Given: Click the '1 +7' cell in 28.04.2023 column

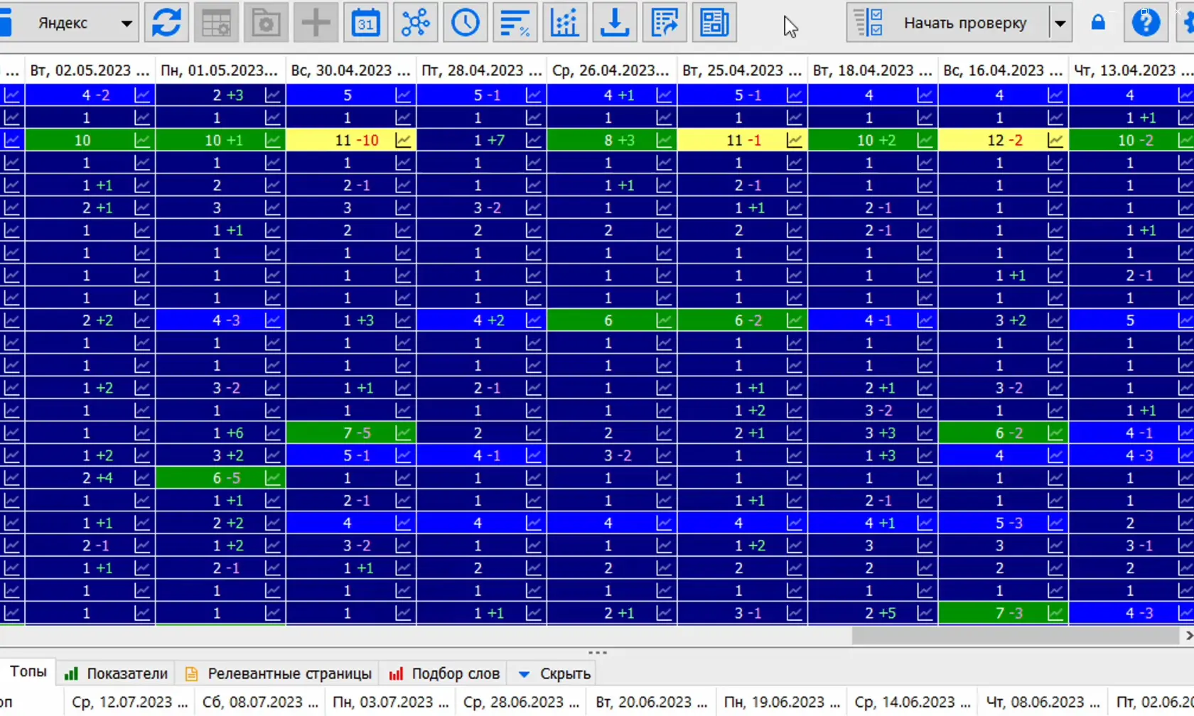Looking at the screenshot, I should [x=481, y=140].
